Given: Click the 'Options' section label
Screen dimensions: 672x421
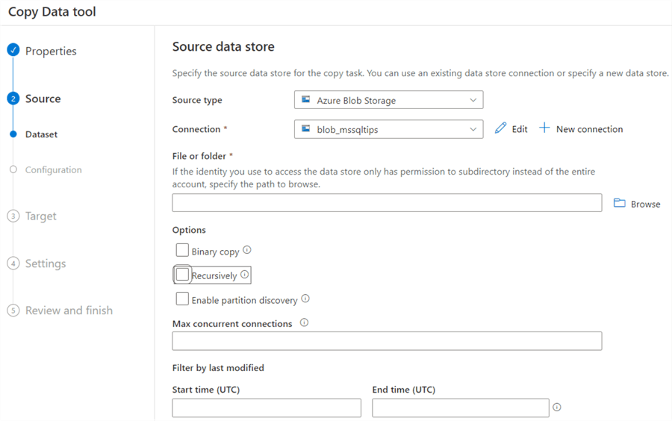Looking at the screenshot, I should [189, 230].
